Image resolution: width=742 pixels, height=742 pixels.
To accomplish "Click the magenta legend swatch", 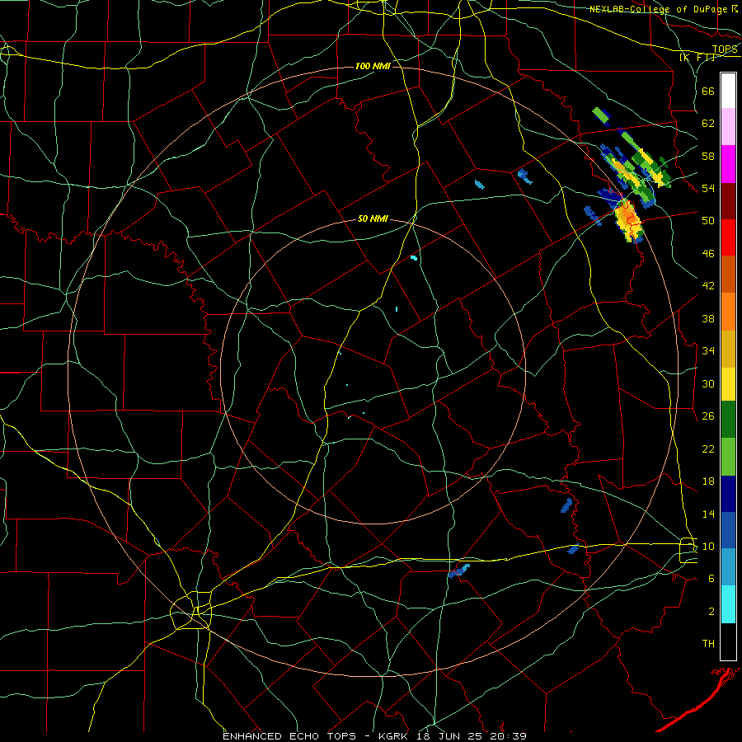I will click(728, 164).
